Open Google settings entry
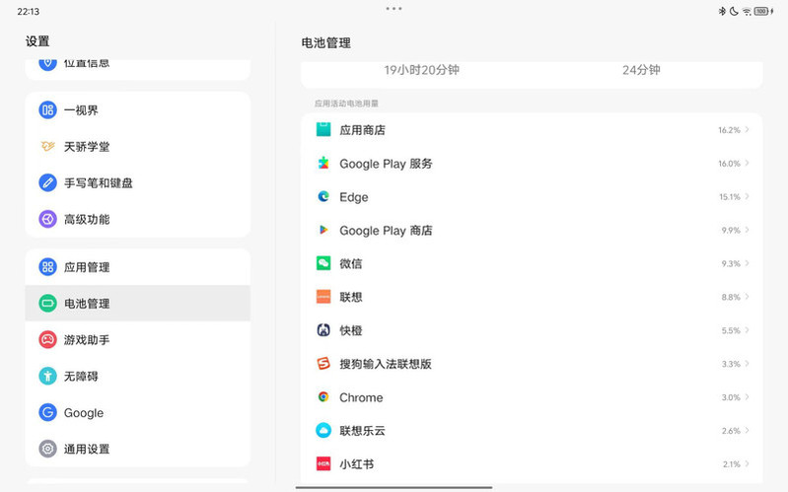Screen dimensions: 788x492 pyautogui.click(x=138, y=412)
